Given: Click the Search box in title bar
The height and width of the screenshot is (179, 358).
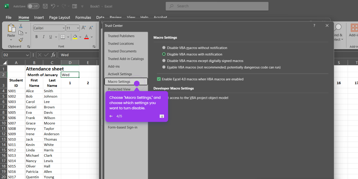Looking at the screenshot, I should pos(217,6).
